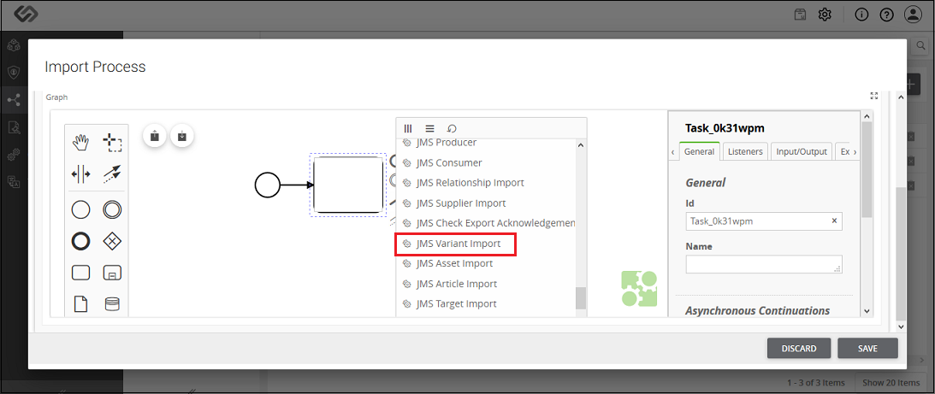Click the Name text area

point(764,265)
